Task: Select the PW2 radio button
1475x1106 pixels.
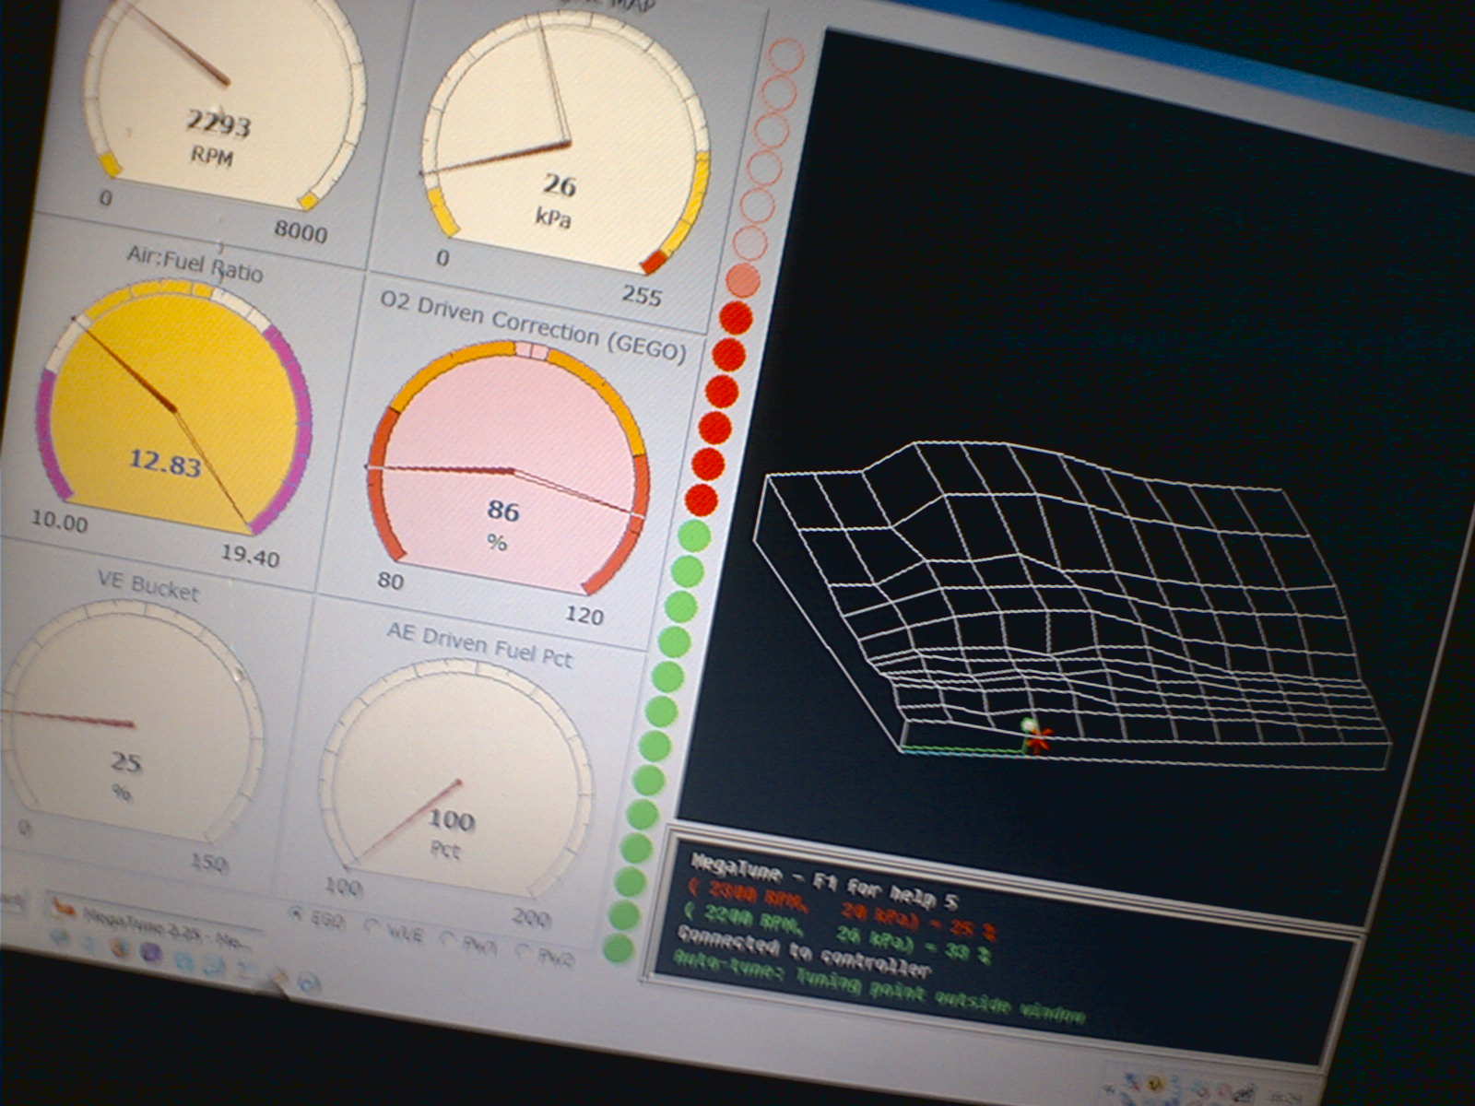Action: pos(524,951)
